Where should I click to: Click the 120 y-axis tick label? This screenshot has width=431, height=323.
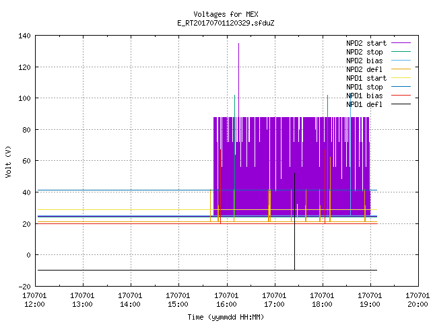24,67
